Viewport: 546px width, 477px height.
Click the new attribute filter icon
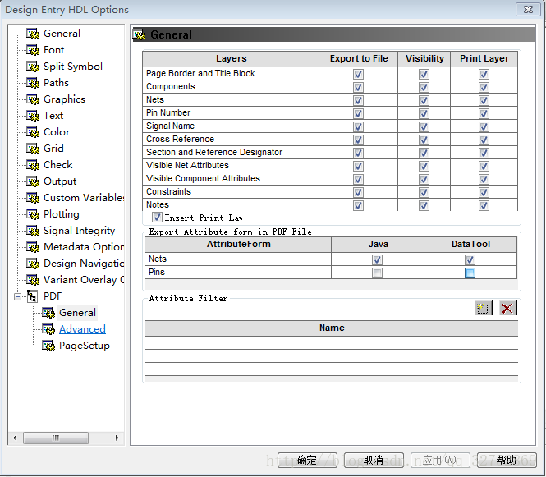483,308
